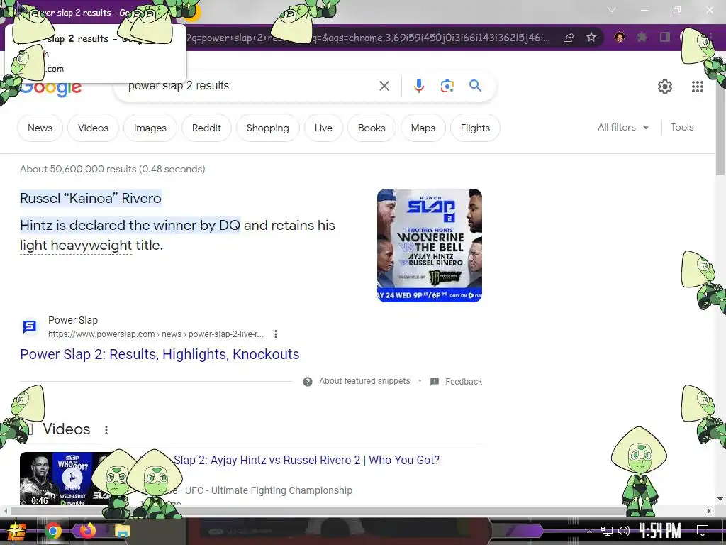Share this page from the address bar
This screenshot has height=545, width=726.
click(569, 37)
